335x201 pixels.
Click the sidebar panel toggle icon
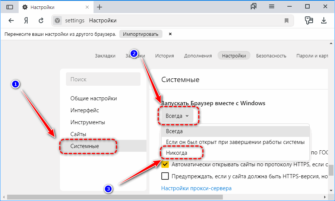point(10,7)
